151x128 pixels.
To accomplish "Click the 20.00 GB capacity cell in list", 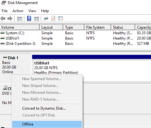I will [144, 38].
